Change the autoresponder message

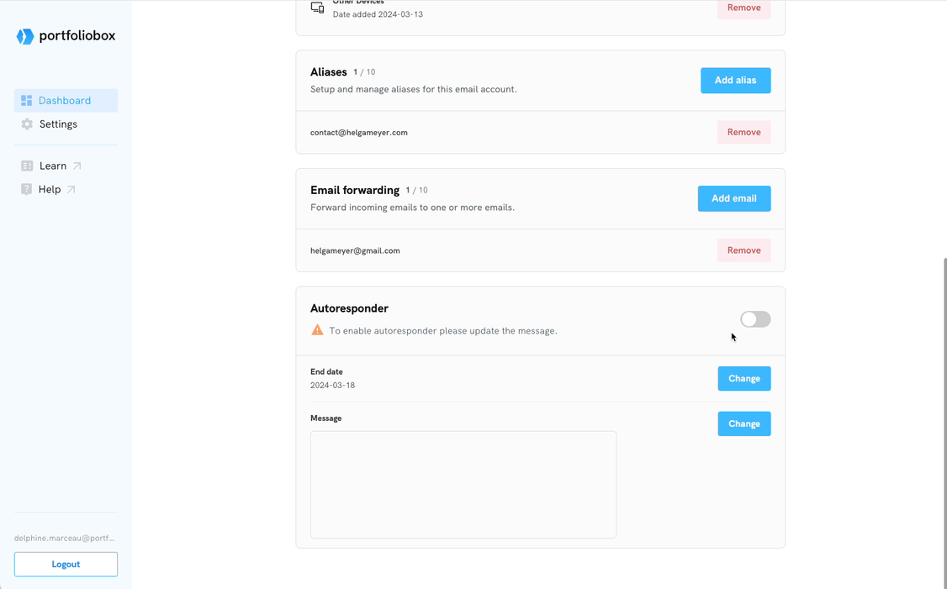743,424
